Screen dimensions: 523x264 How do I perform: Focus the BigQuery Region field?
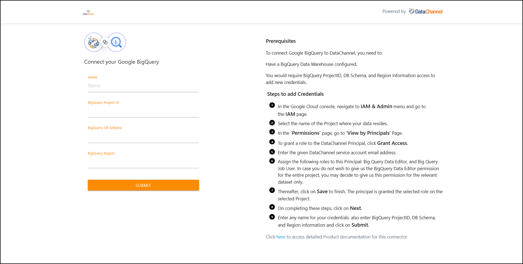click(143, 162)
